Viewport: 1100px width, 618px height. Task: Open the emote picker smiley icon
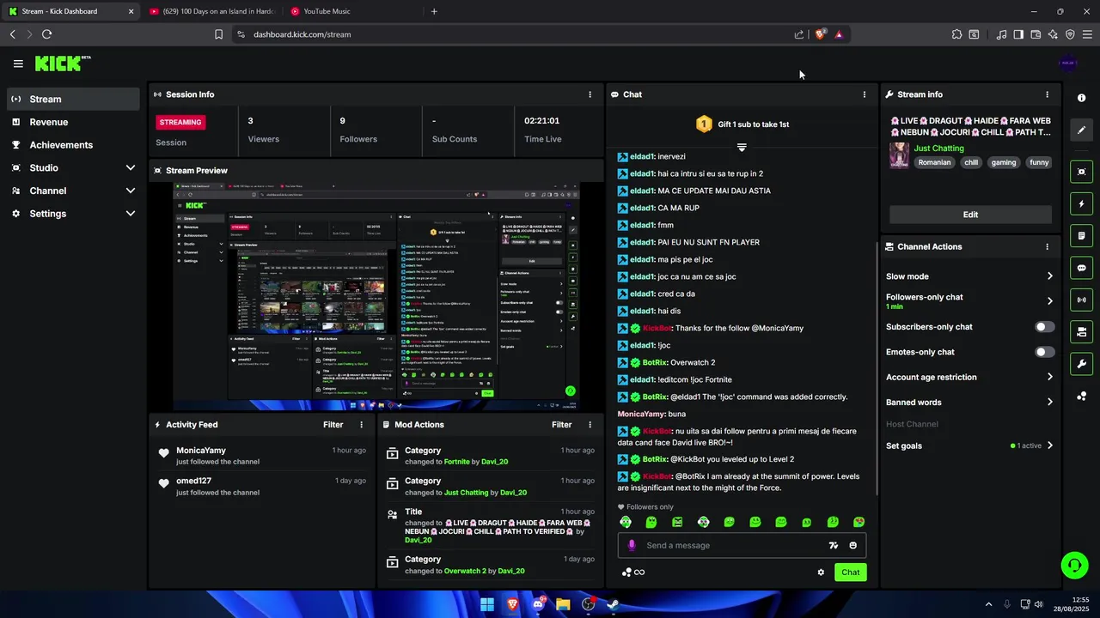click(x=852, y=545)
